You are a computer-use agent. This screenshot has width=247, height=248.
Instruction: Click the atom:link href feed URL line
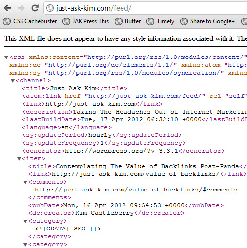click(134, 96)
